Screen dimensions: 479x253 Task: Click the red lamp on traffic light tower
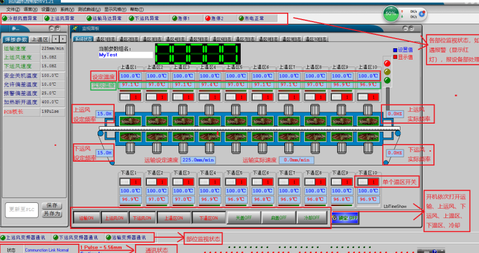point(387,63)
